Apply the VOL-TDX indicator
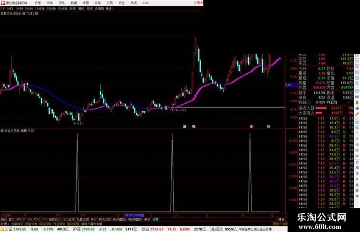This screenshot has width=360, height=232. point(33,219)
